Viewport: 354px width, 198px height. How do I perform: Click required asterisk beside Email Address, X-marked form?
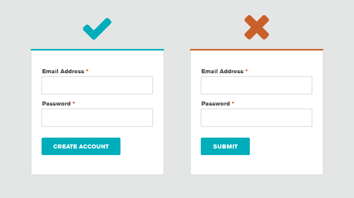pos(247,71)
